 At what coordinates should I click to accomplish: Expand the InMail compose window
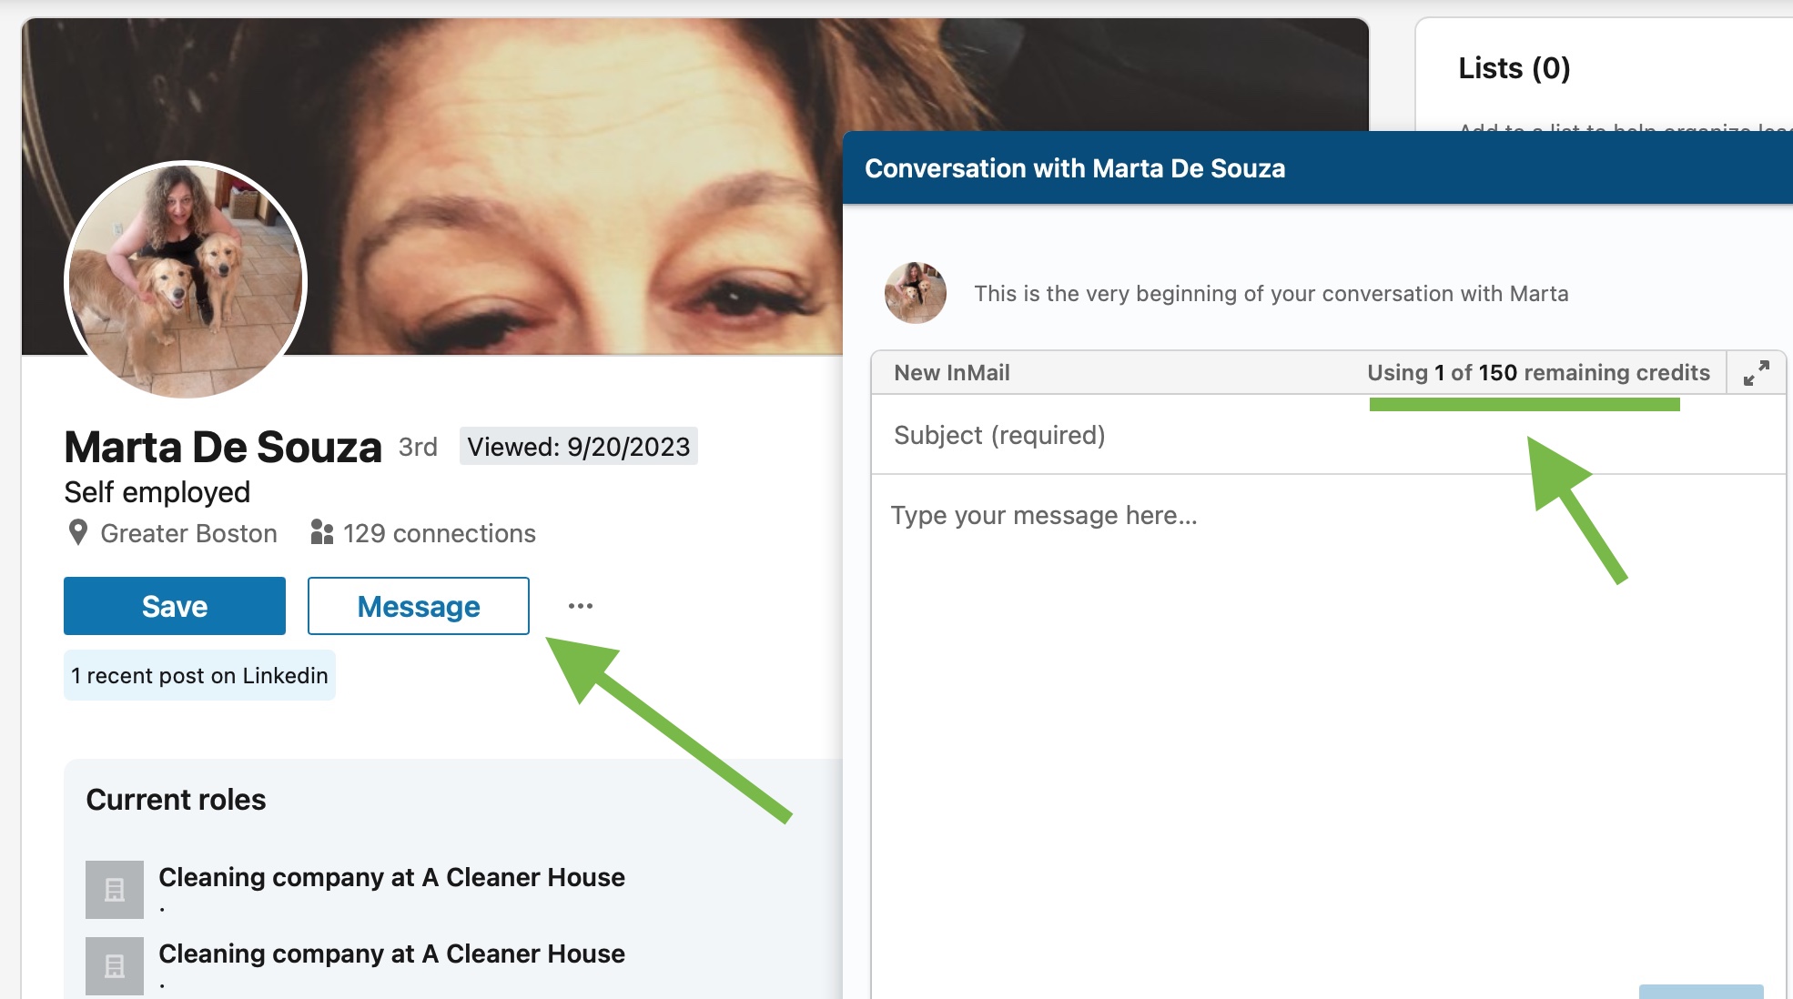click(1756, 373)
